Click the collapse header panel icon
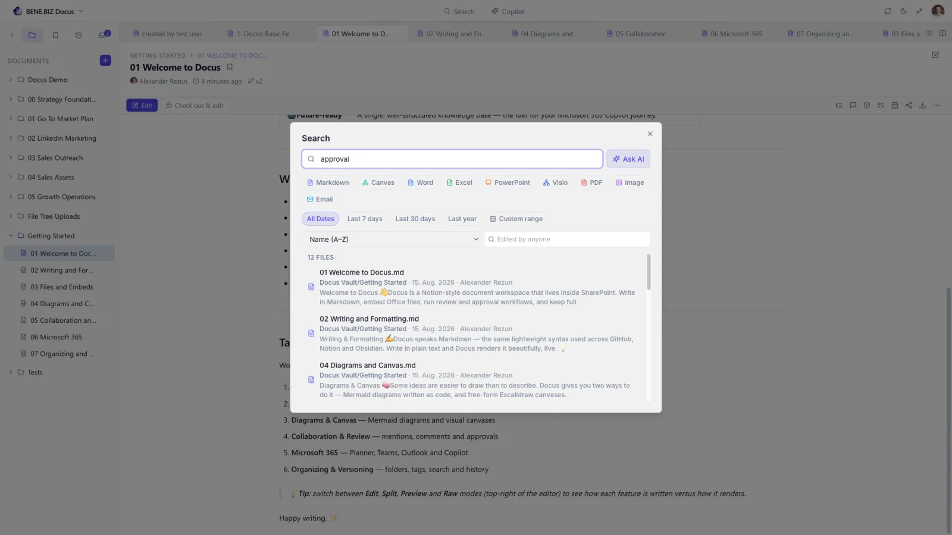 point(935,55)
